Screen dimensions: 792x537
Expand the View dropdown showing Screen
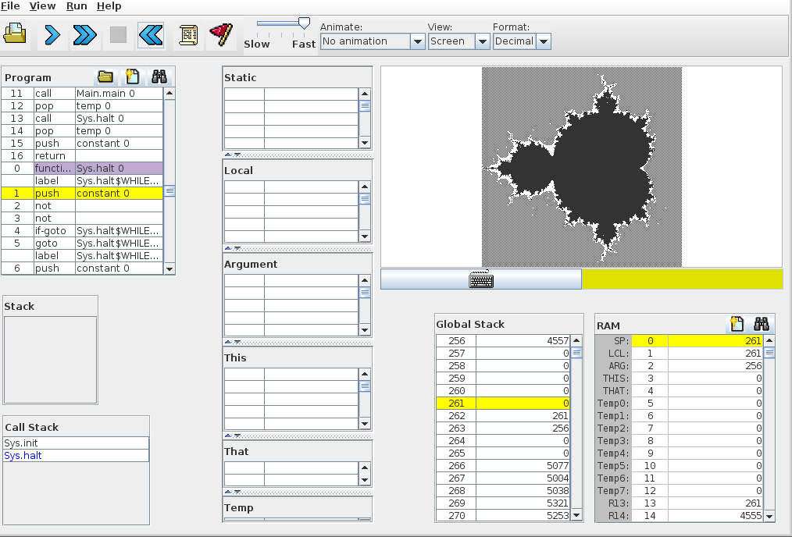tap(482, 41)
